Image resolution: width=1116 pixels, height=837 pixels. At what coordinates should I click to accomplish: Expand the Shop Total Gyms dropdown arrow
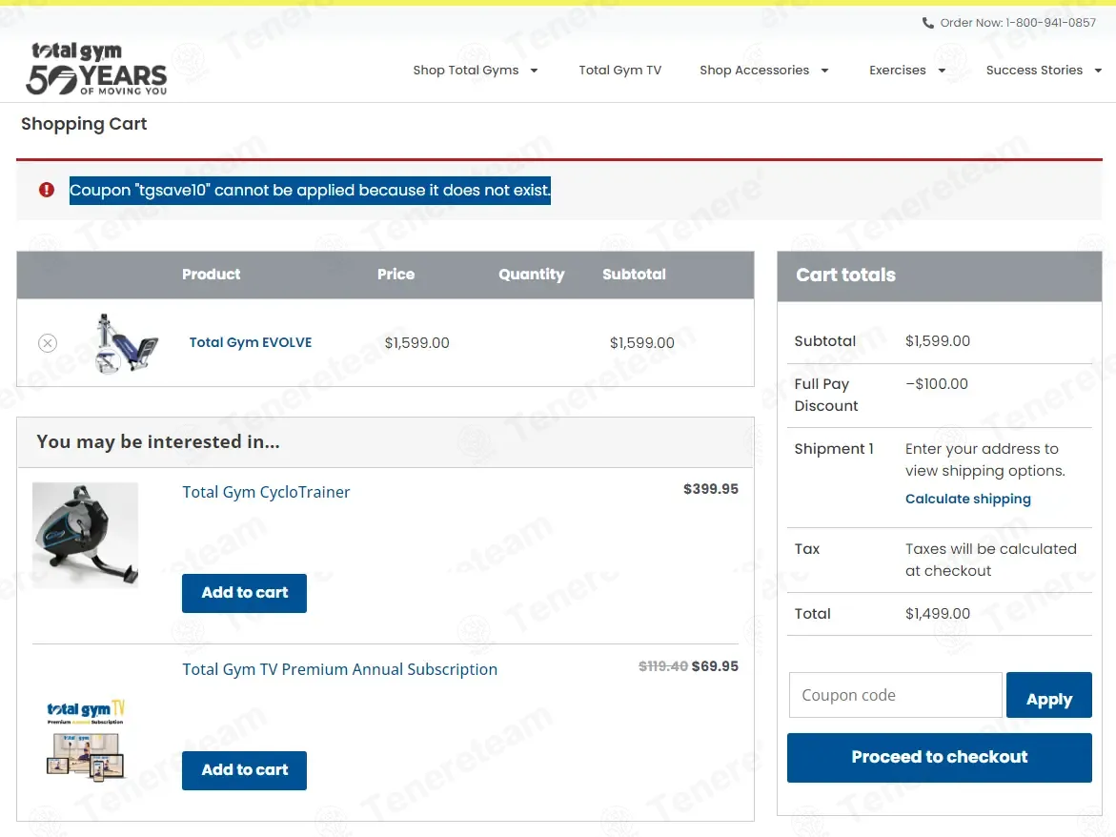[534, 71]
